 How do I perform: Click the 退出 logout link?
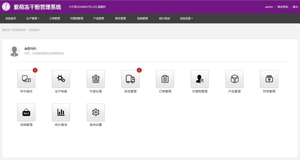tap(295, 7)
